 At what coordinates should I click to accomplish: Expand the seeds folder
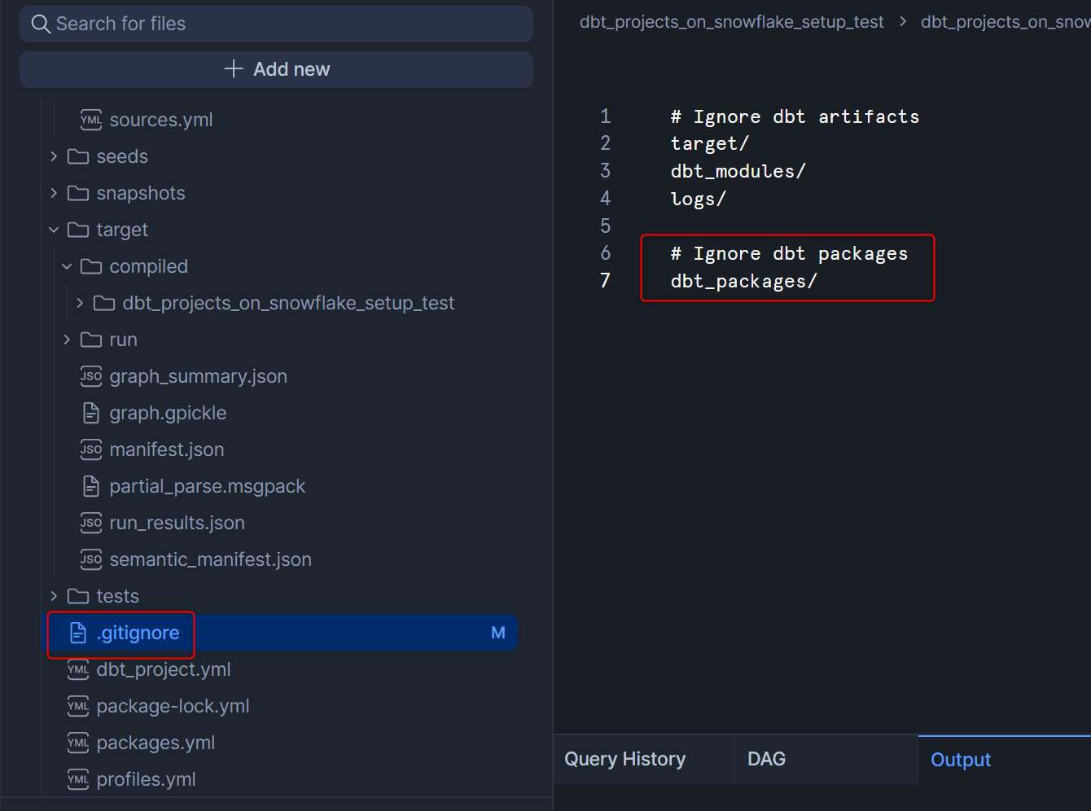point(54,156)
